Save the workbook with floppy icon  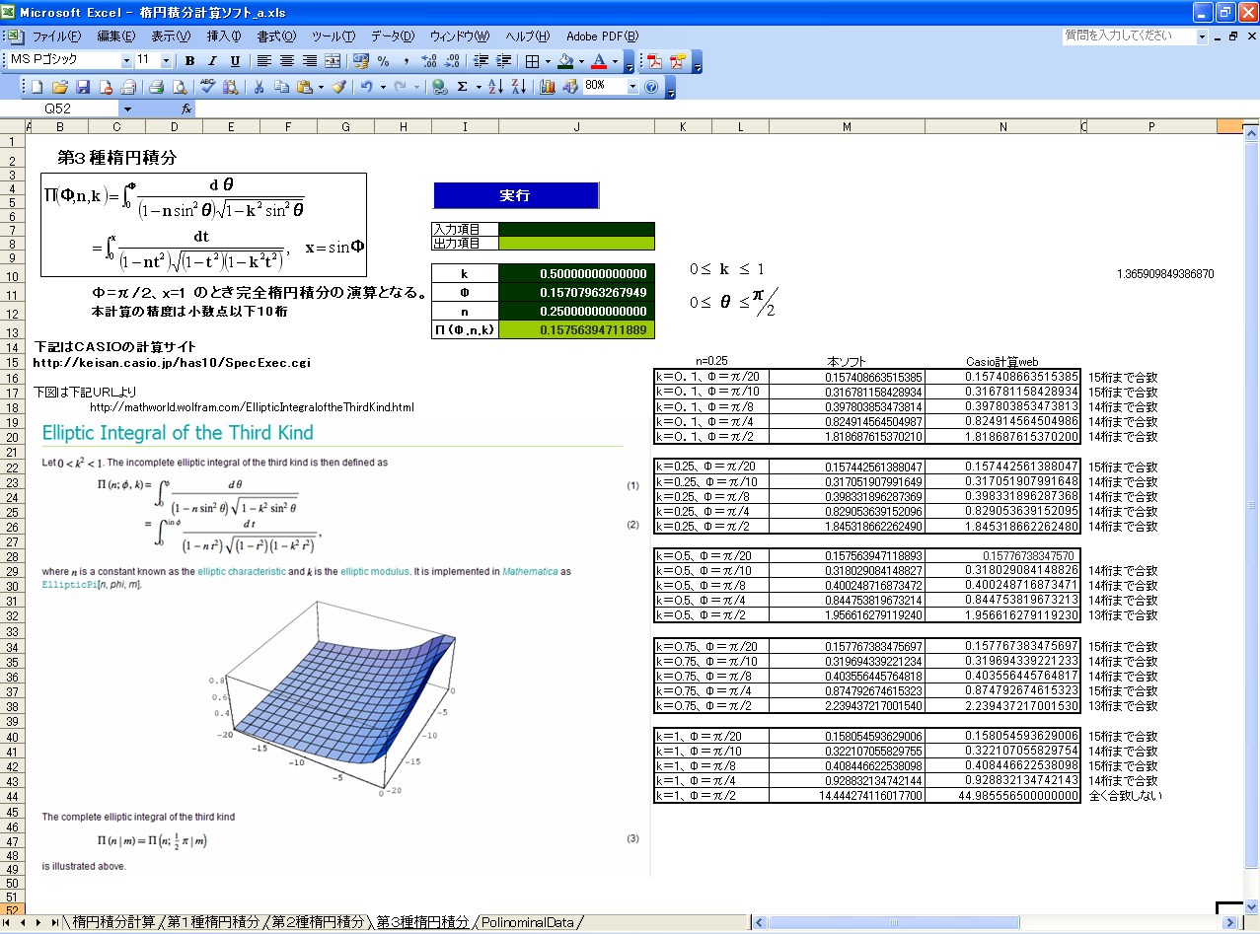83,87
